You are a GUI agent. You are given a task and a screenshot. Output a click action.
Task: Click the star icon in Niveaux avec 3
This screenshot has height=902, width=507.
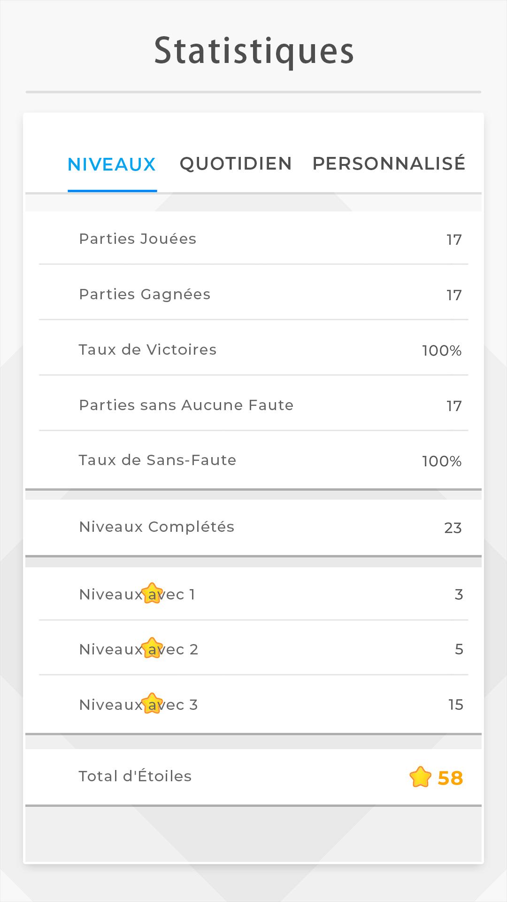(x=152, y=703)
